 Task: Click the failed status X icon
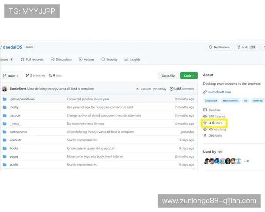pyautogui.click(x=137, y=89)
